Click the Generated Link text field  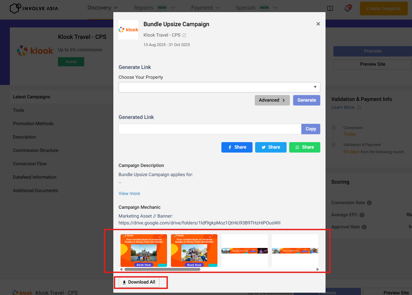(210, 129)
